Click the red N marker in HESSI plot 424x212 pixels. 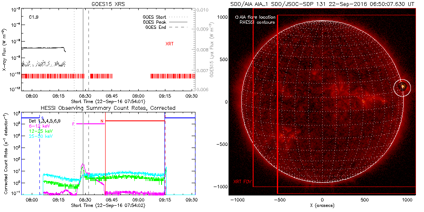[102, 122]
